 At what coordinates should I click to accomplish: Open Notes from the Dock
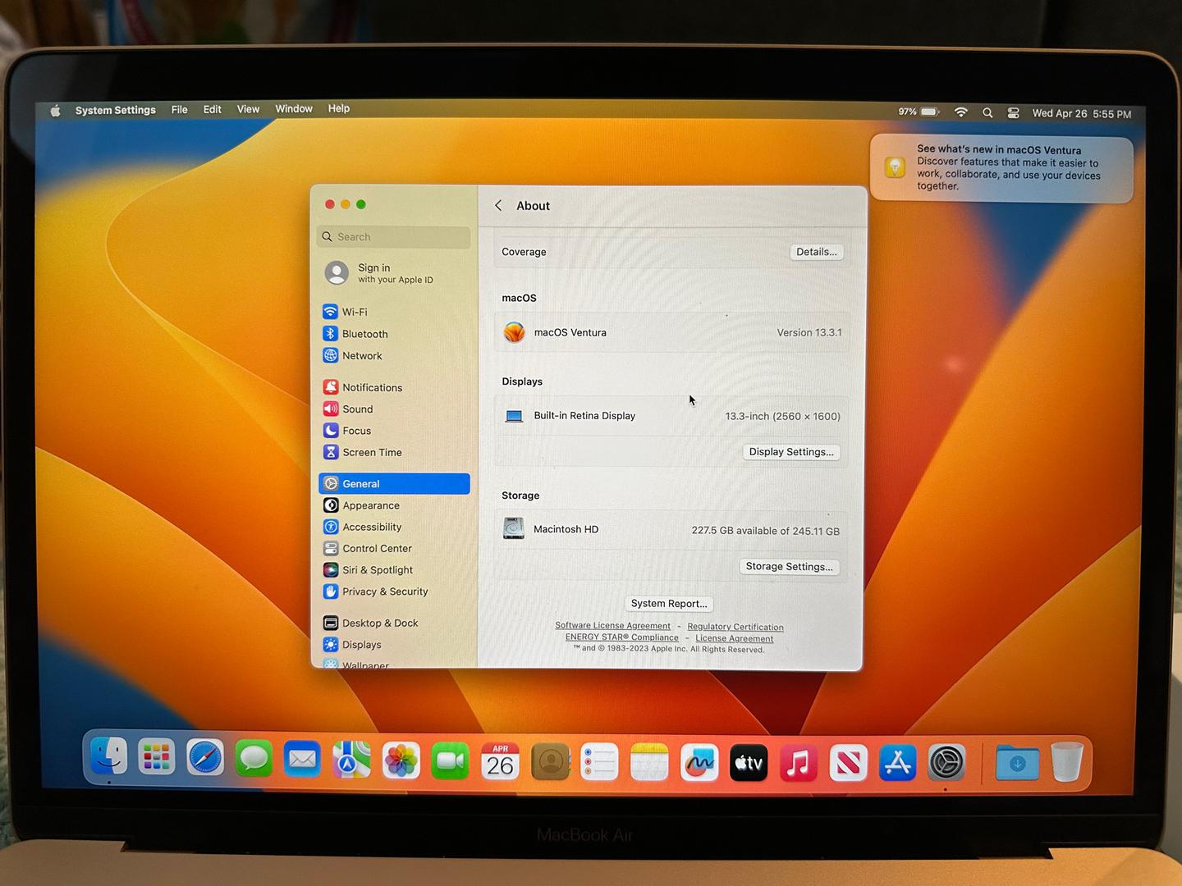[649, 763]
